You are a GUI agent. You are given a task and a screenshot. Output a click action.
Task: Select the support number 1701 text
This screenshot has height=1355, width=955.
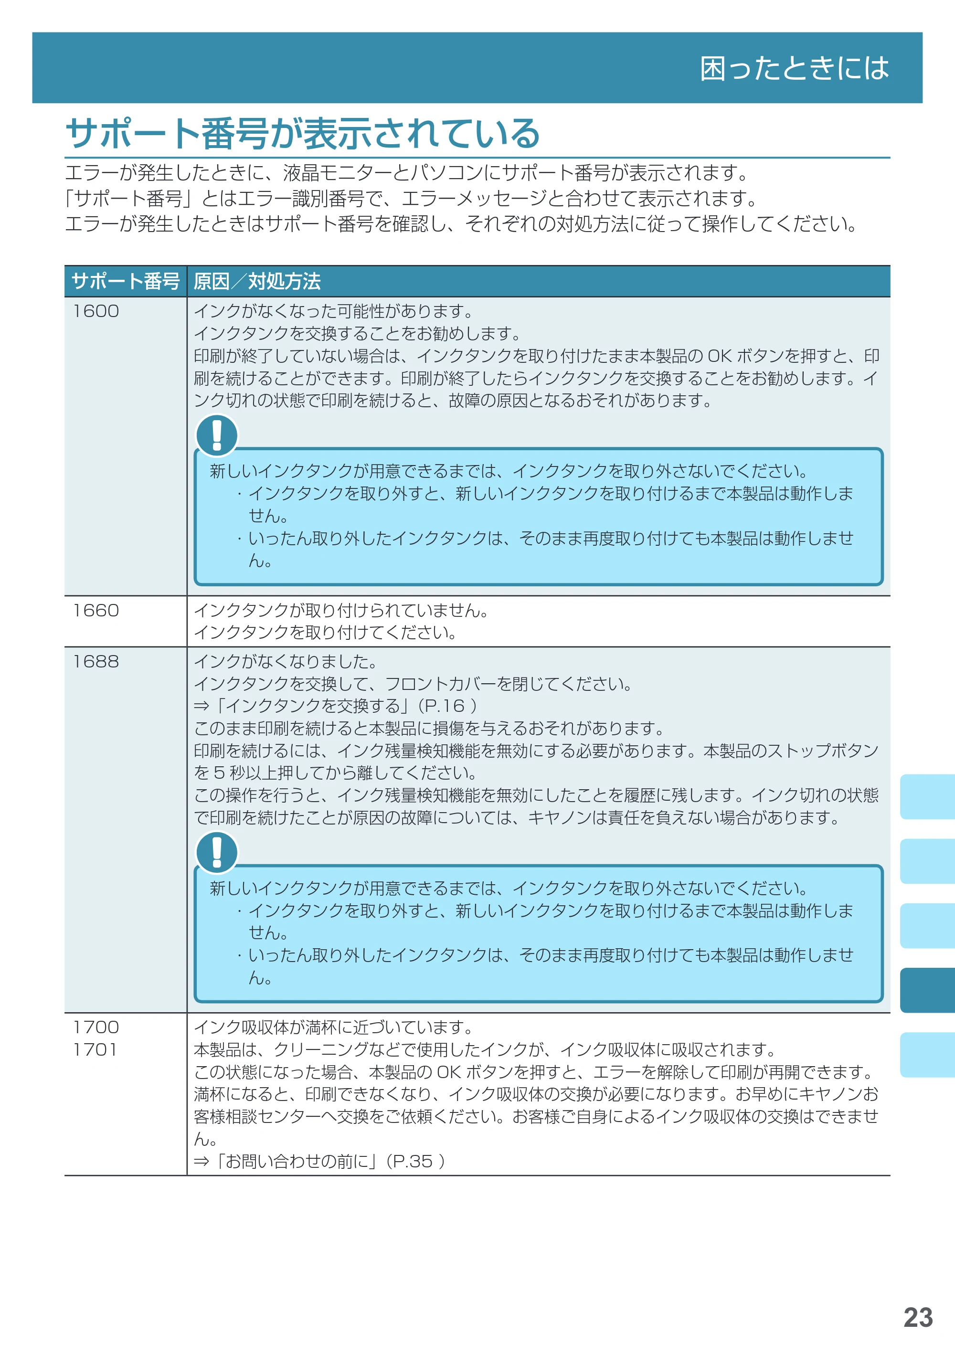click(x=95, y=1050)
